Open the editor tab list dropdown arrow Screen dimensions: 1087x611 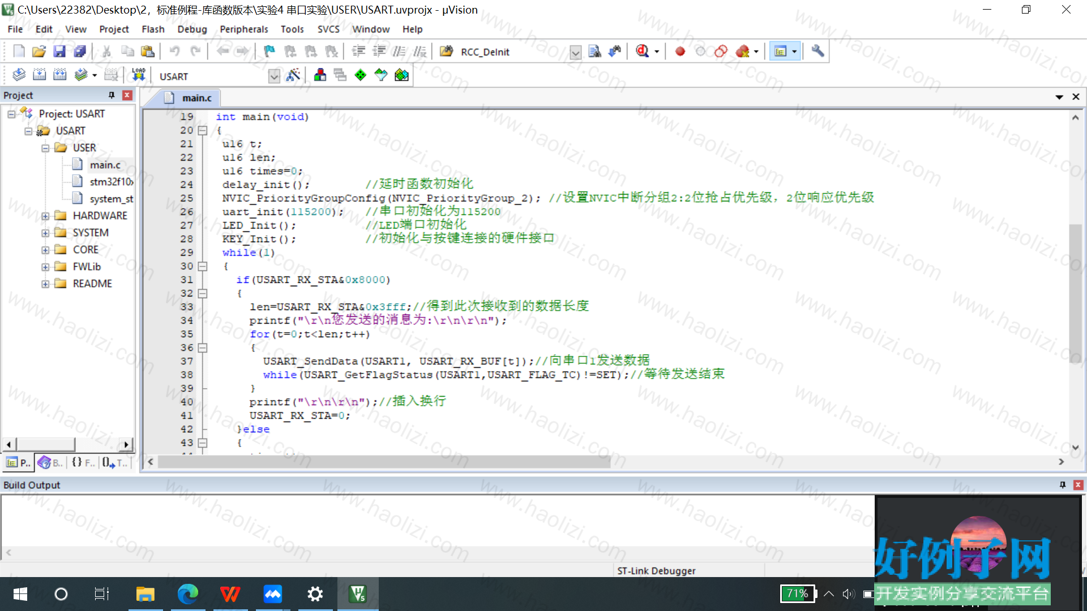tap(1059, 97)
